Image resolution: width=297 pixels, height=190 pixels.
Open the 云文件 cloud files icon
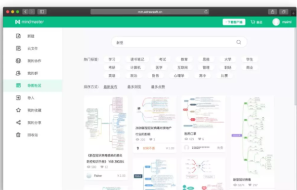18,48
